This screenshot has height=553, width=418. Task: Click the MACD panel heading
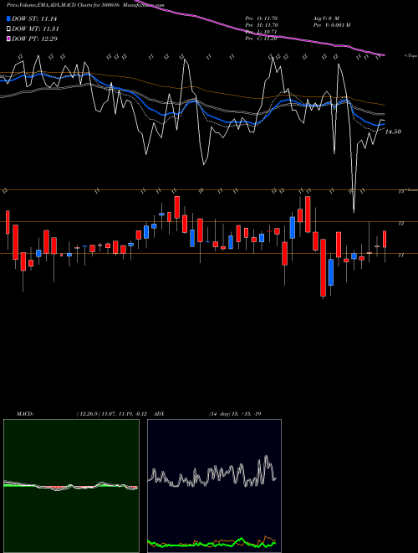pos(25,414)
